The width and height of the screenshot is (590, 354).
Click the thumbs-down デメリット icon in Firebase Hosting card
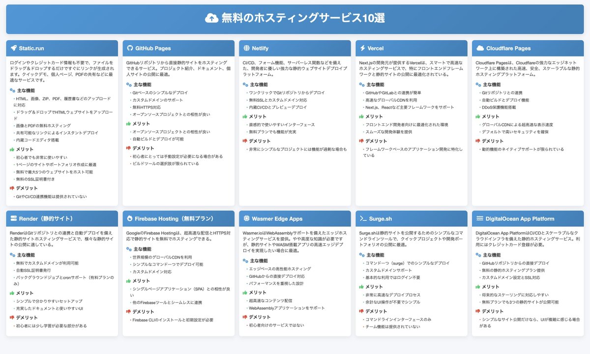click(129, 312)
